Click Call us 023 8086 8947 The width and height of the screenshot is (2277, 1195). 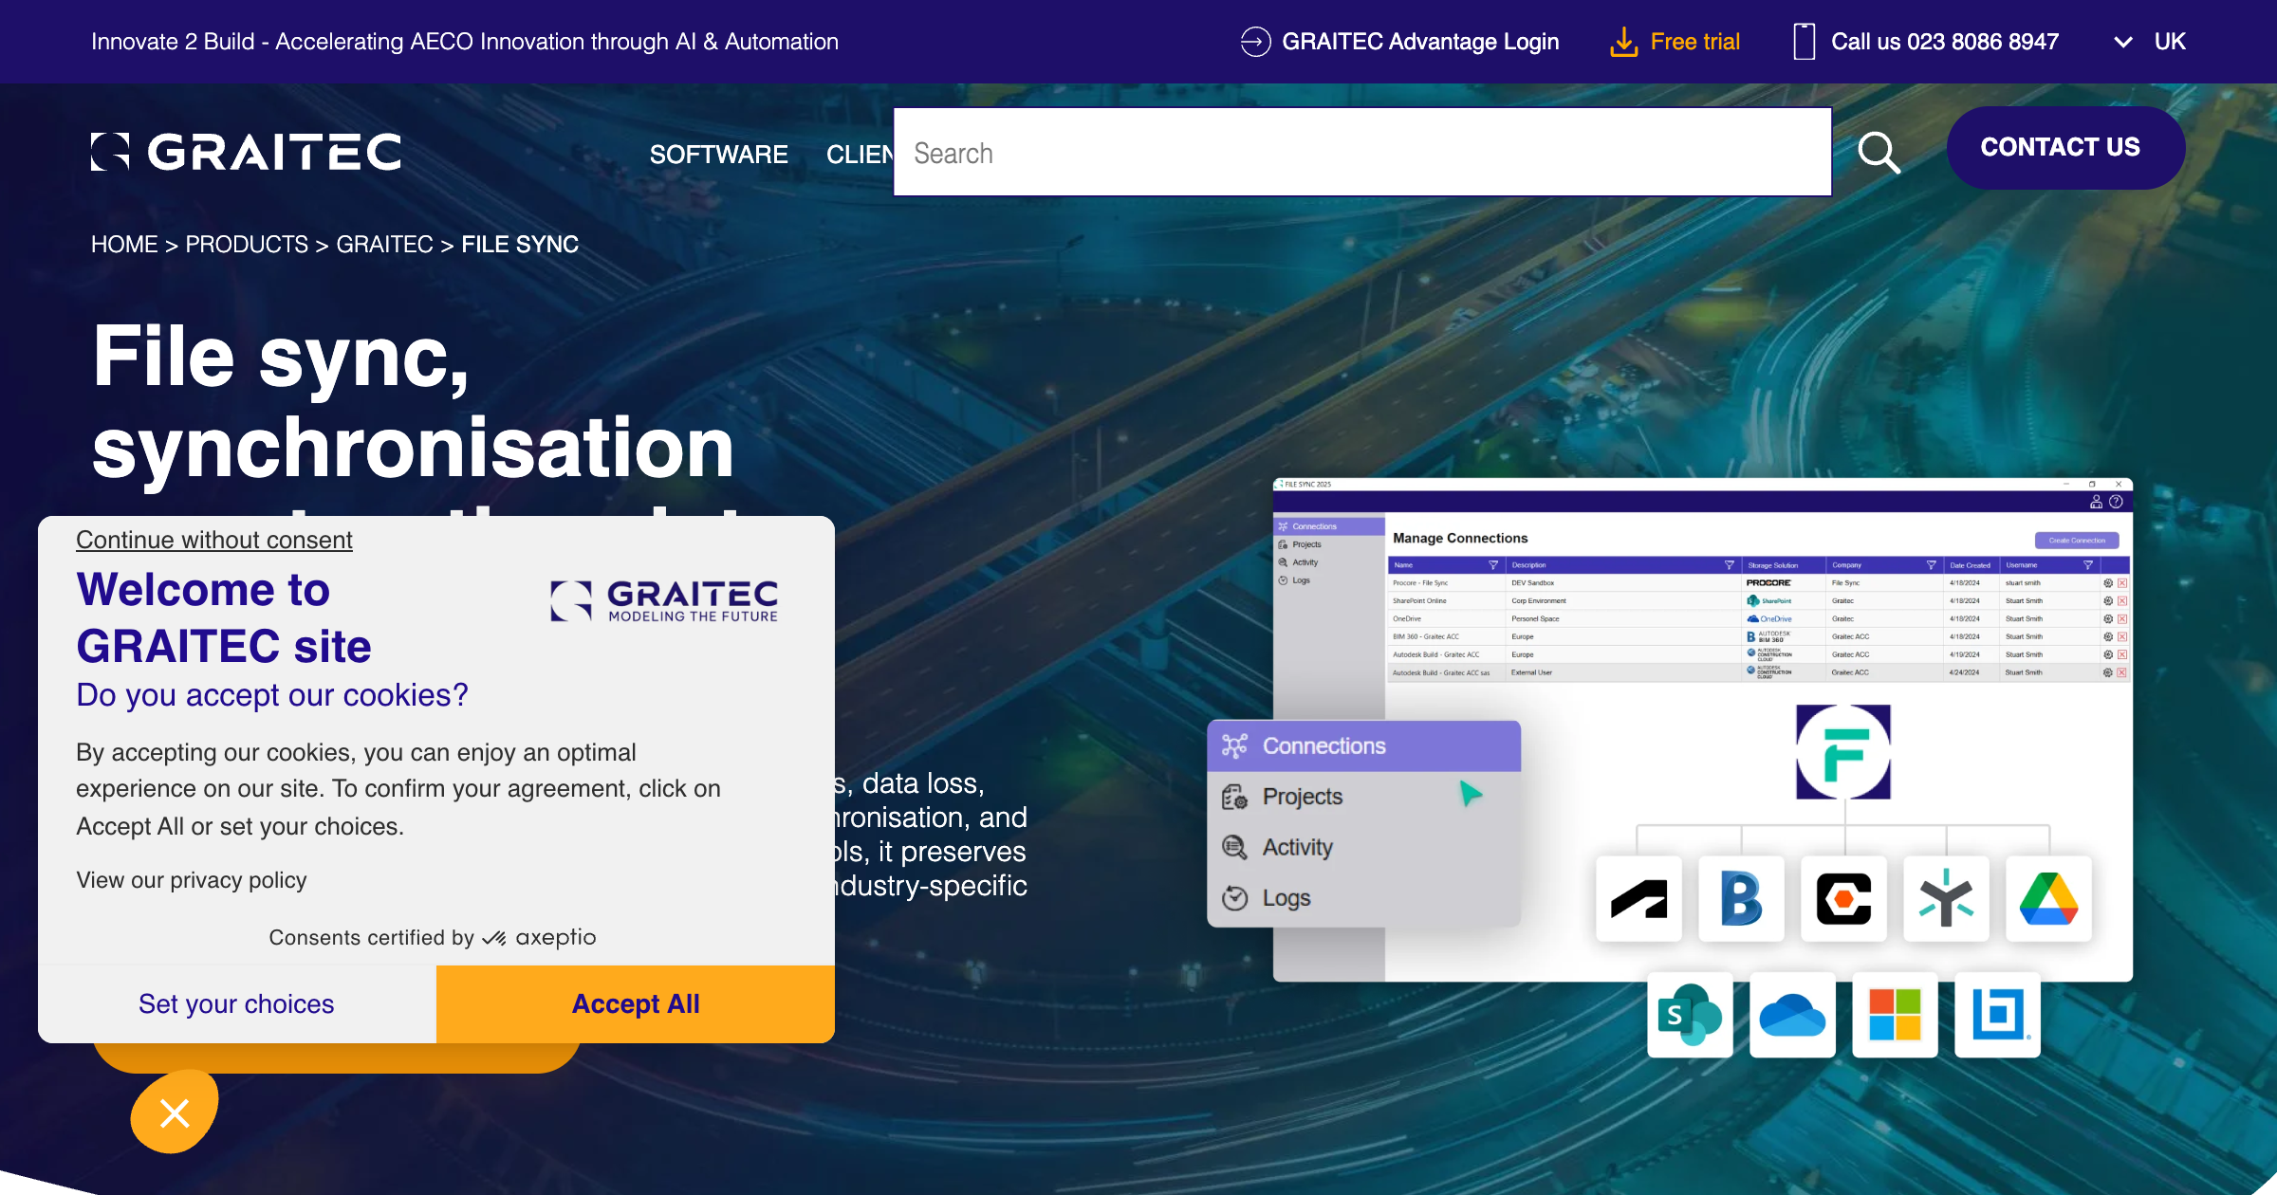pos(1945,42)
